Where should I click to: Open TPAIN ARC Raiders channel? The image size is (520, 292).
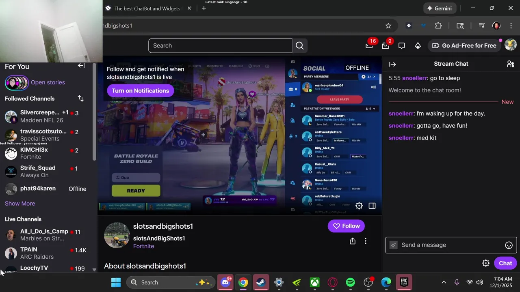click(48, 253)
